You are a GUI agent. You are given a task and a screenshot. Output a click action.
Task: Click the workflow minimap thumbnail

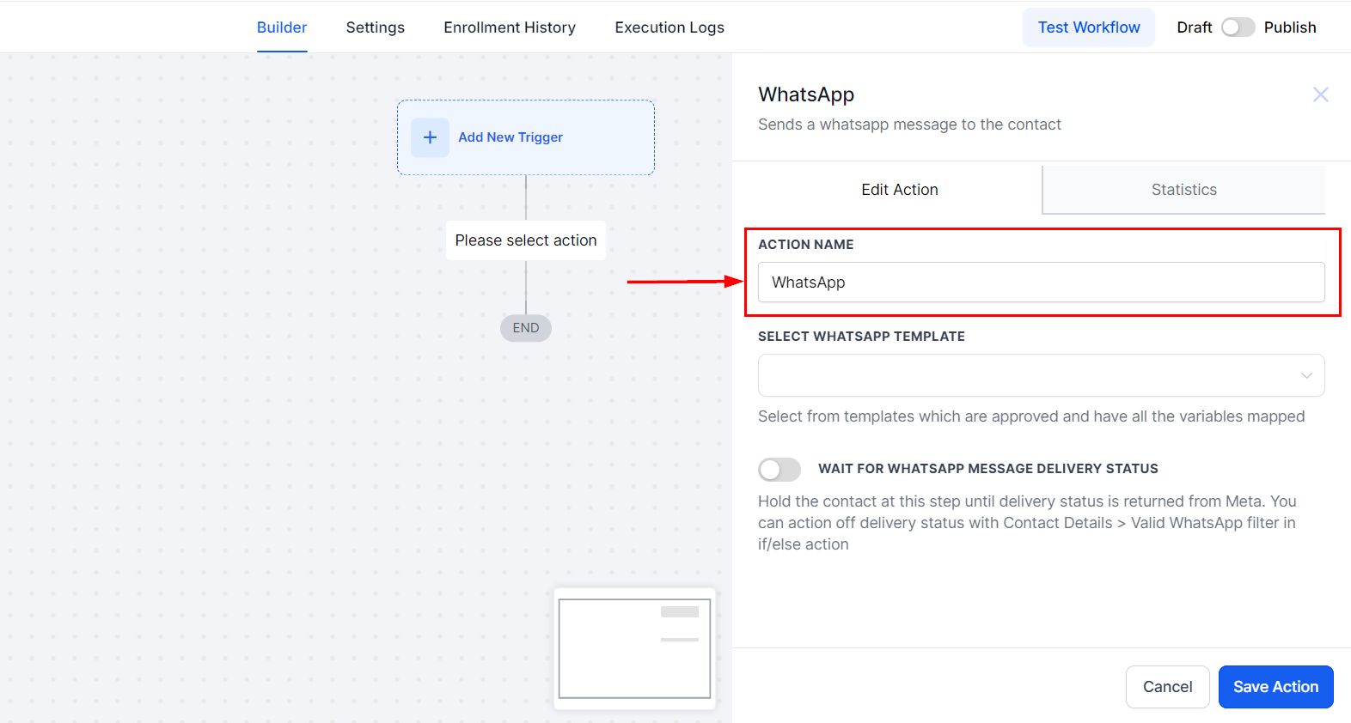point(634,648)
